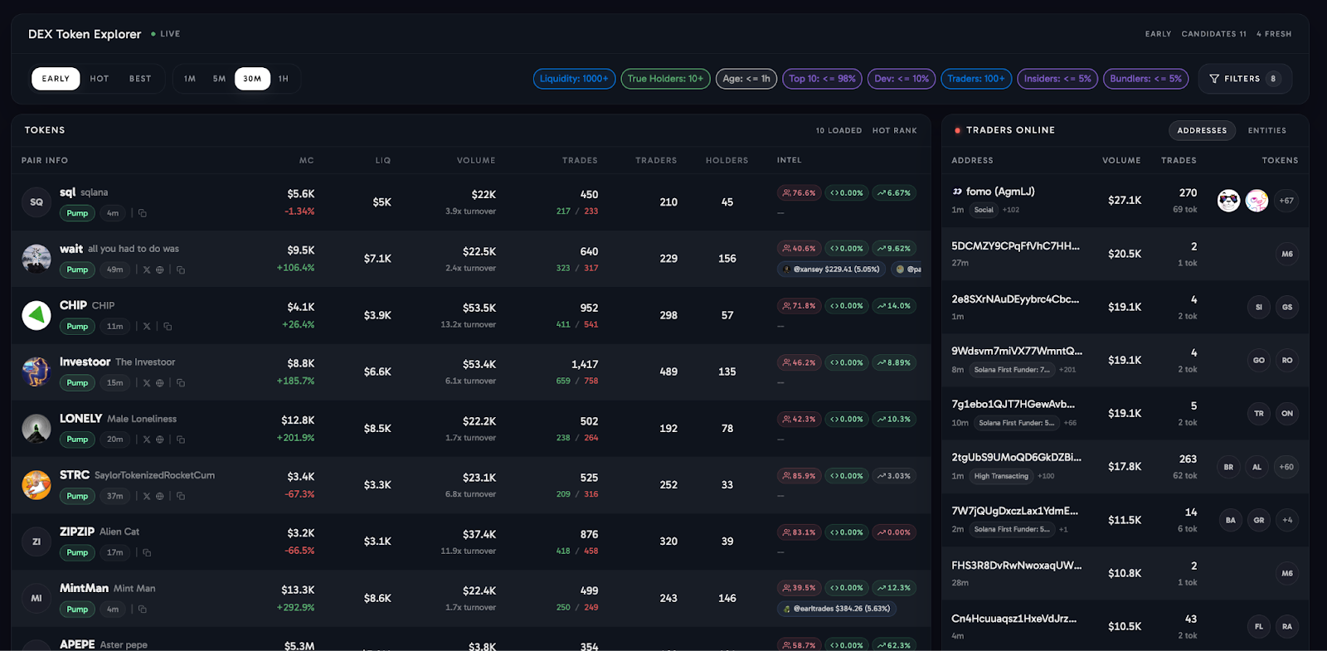This screenshot has width=1327, height=651.
Task: Expand +60 tokens on 2tgUbS9U trader
Action: pos(1286,467)
